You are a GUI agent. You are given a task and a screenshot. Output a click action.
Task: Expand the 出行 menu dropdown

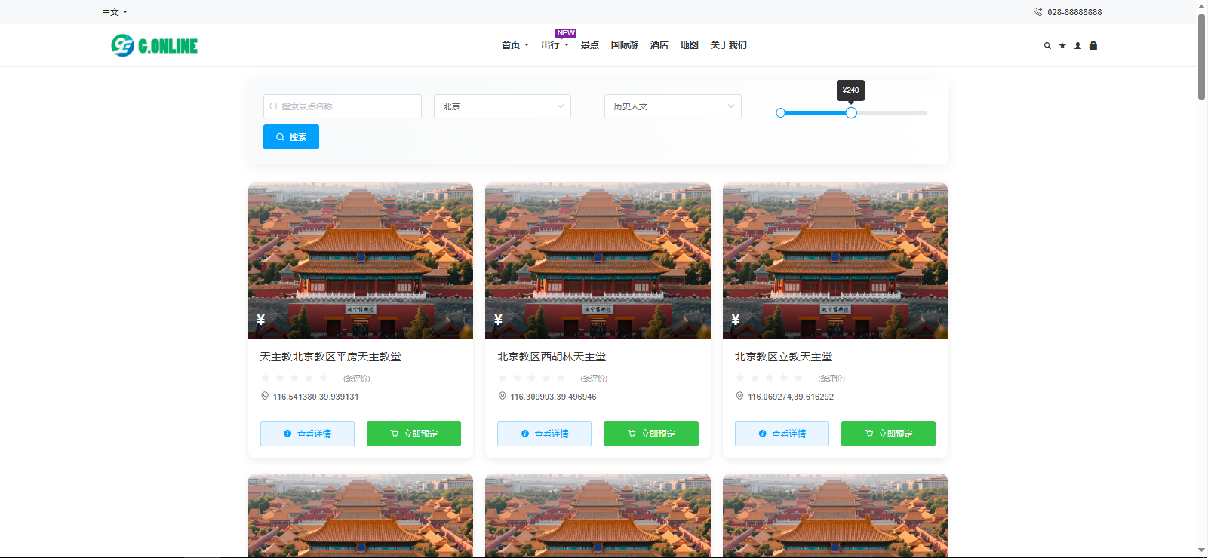tap(555, 45)
